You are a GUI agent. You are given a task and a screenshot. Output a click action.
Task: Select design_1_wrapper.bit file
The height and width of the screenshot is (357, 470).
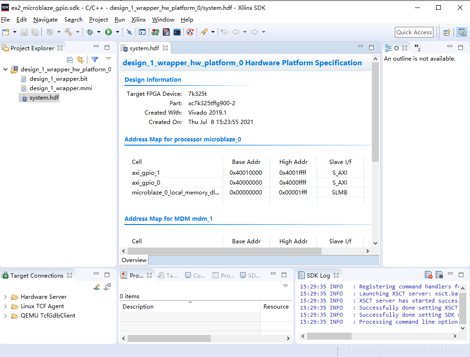pyautogui.click(x=58, y=79)
